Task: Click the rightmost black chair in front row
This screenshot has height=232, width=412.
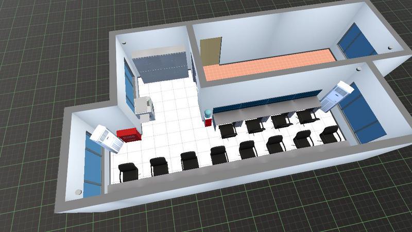Action: [330, 134]
